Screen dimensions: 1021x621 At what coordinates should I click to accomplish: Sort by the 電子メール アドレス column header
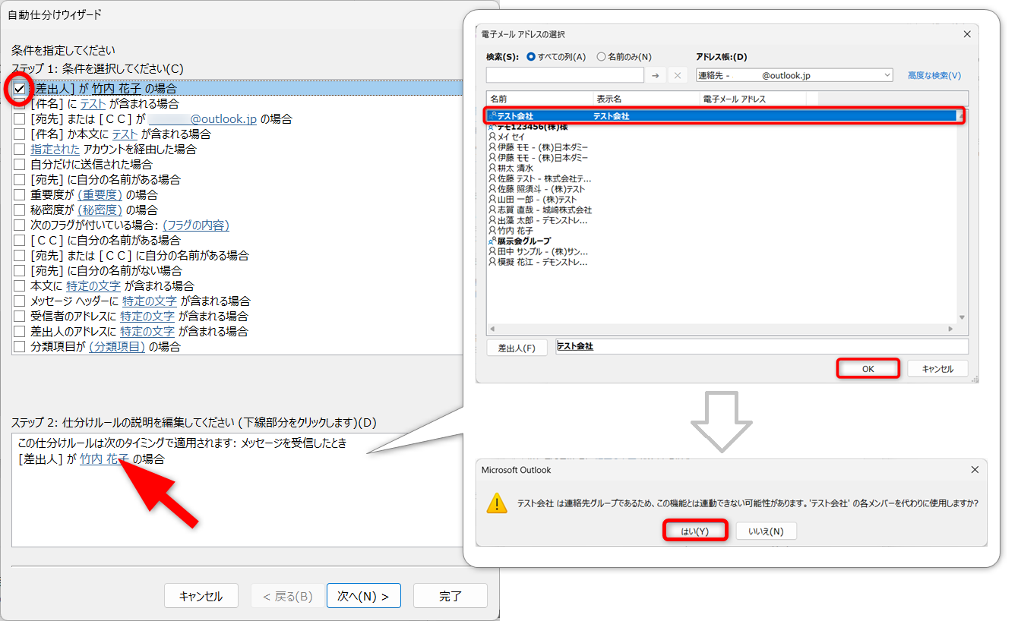point(752,99)
